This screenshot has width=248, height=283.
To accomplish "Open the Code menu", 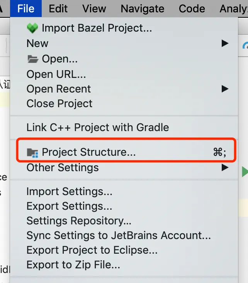I will [192, 8].
